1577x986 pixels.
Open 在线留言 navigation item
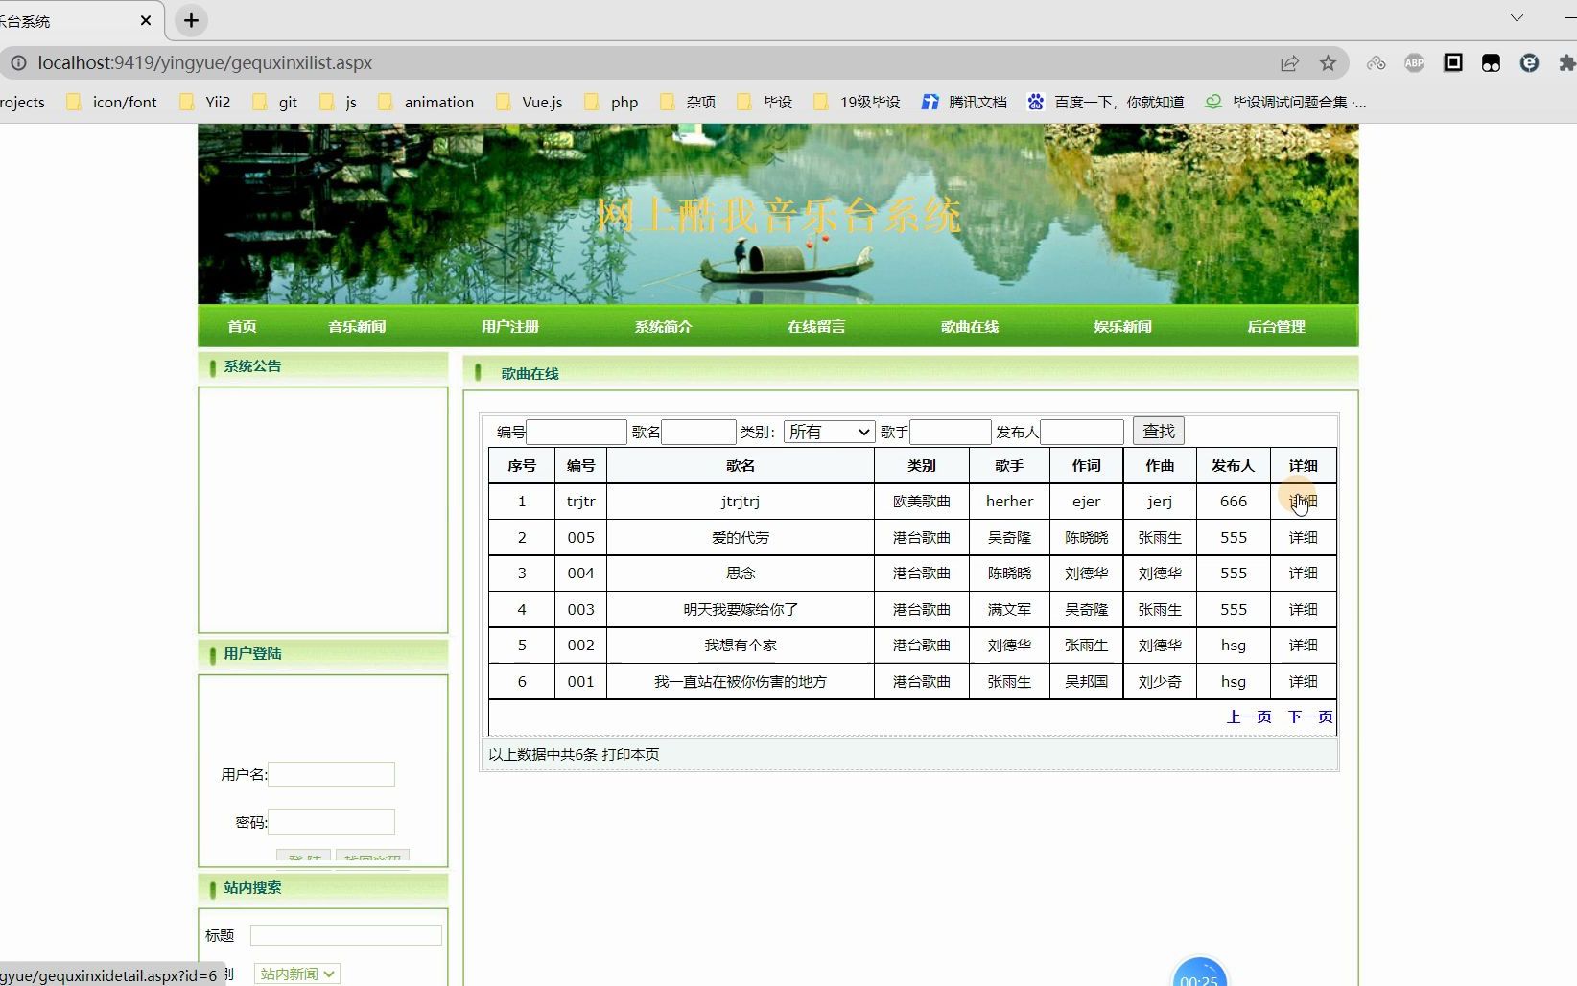[816, 327]
